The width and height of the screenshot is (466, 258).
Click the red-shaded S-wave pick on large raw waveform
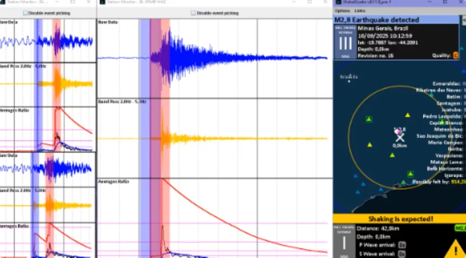pos(165,58)
